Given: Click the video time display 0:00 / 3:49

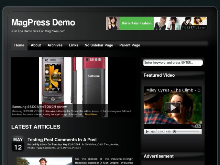Looking at the screenshot, I should click(x=164, y=132).
